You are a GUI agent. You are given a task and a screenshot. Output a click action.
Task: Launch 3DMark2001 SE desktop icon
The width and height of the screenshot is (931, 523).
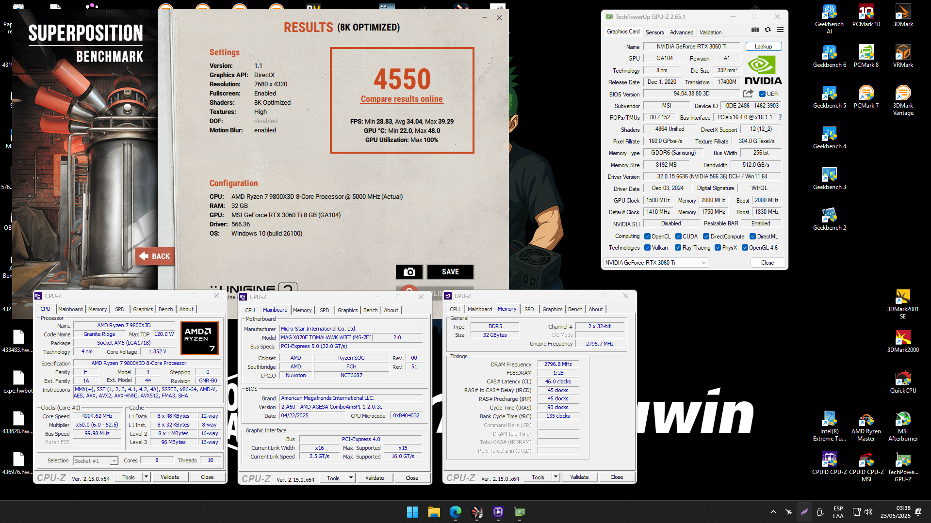pos(903,304)
